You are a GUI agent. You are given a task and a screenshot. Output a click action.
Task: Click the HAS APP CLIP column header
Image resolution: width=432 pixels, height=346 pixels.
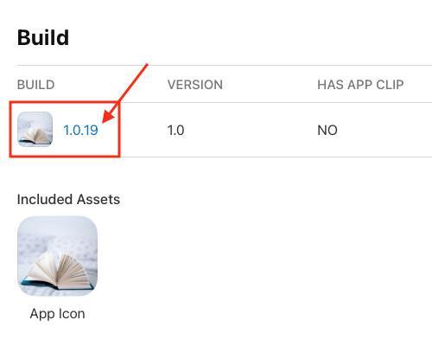[360, 85]
